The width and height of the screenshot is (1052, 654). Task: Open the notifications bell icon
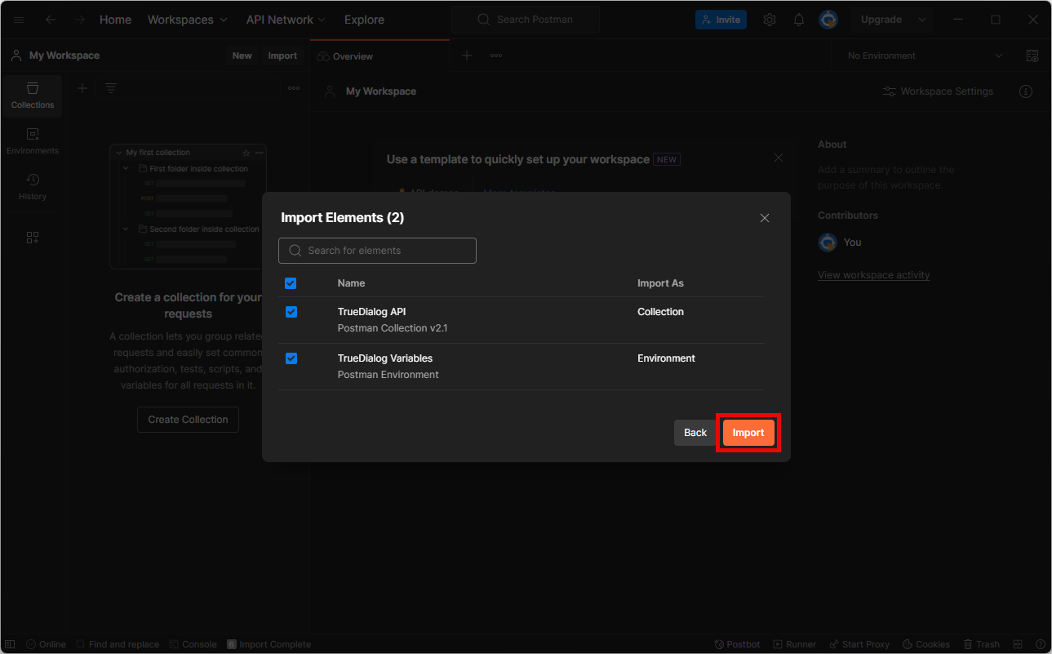pyautogui.click(x=799, y=20)
